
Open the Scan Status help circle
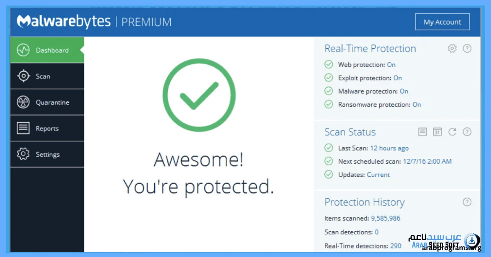(x=467, y=132)
